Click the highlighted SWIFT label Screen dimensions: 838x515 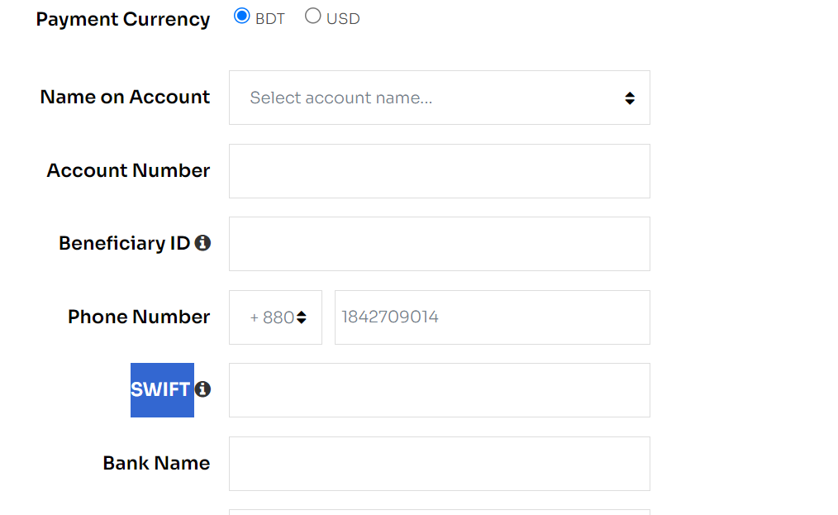[x=162, y=390]
